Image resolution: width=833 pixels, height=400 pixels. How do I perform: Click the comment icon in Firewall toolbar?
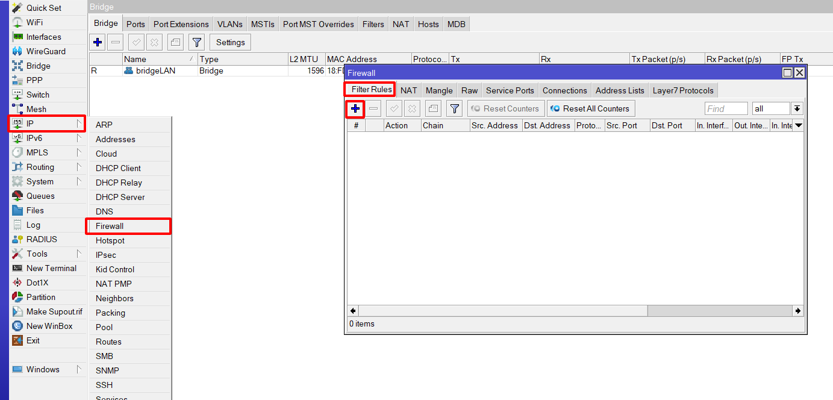433,108
